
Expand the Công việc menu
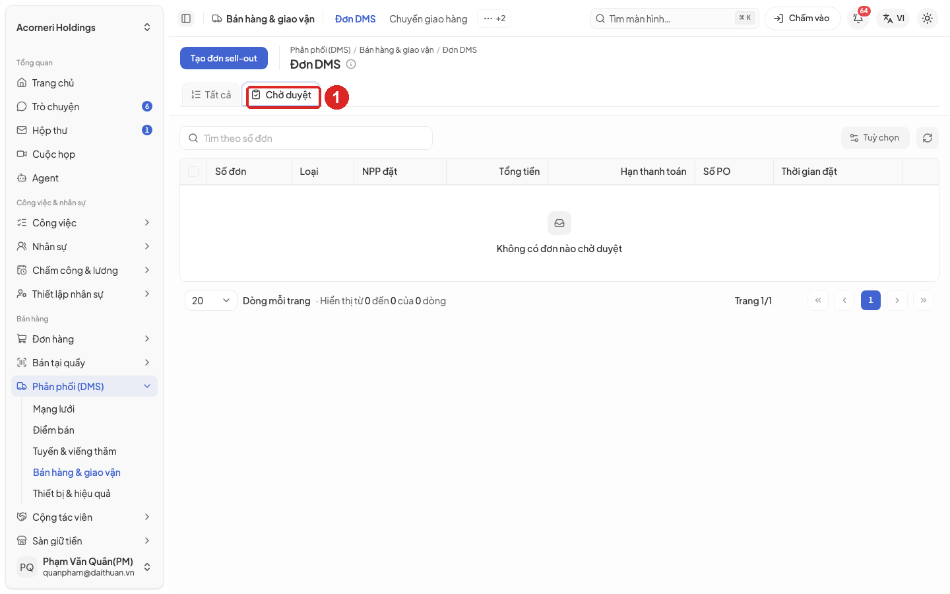84,223
